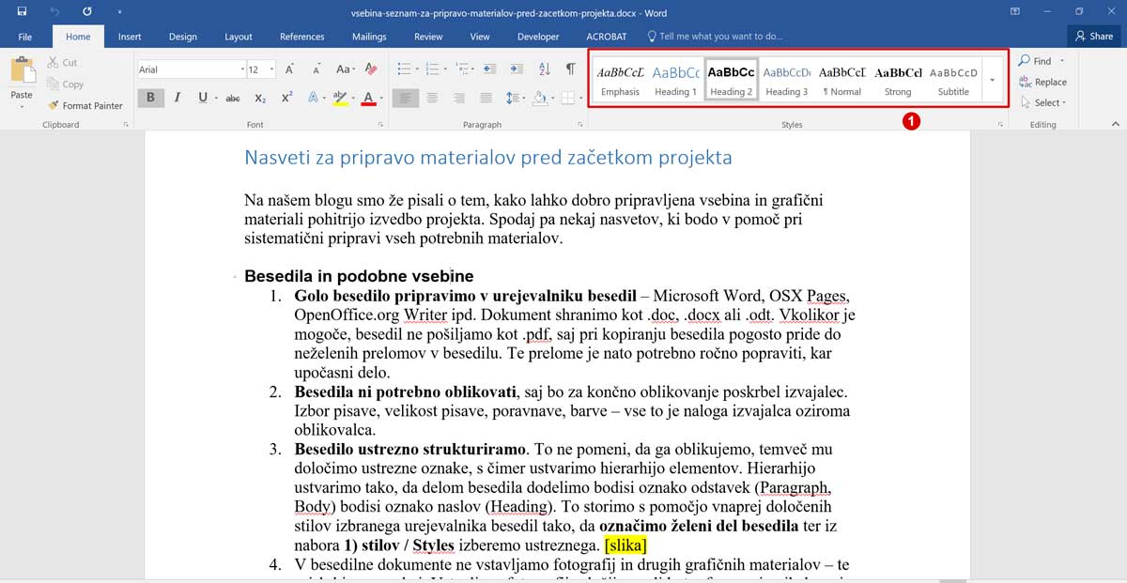Insert a bulleted list

point(403,69)
